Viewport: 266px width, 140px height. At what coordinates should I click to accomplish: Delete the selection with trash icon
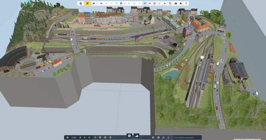[129, 4]
